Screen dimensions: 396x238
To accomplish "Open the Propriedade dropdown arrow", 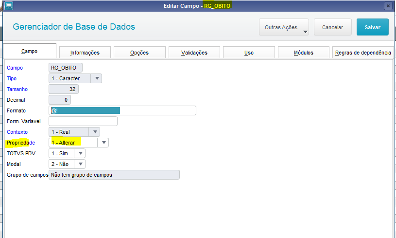I will pyautogui.click(x=103, y=143).
